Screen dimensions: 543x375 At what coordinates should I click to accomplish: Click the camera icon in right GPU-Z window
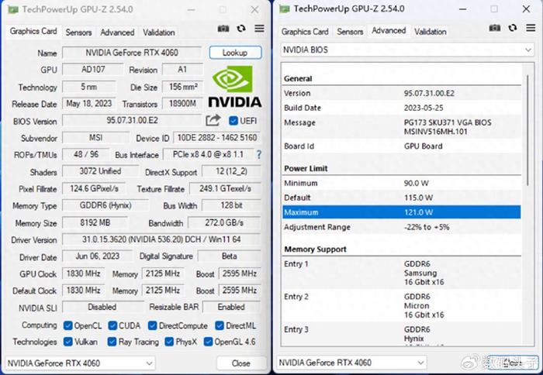pyautogui.click(x=495, y=28)
